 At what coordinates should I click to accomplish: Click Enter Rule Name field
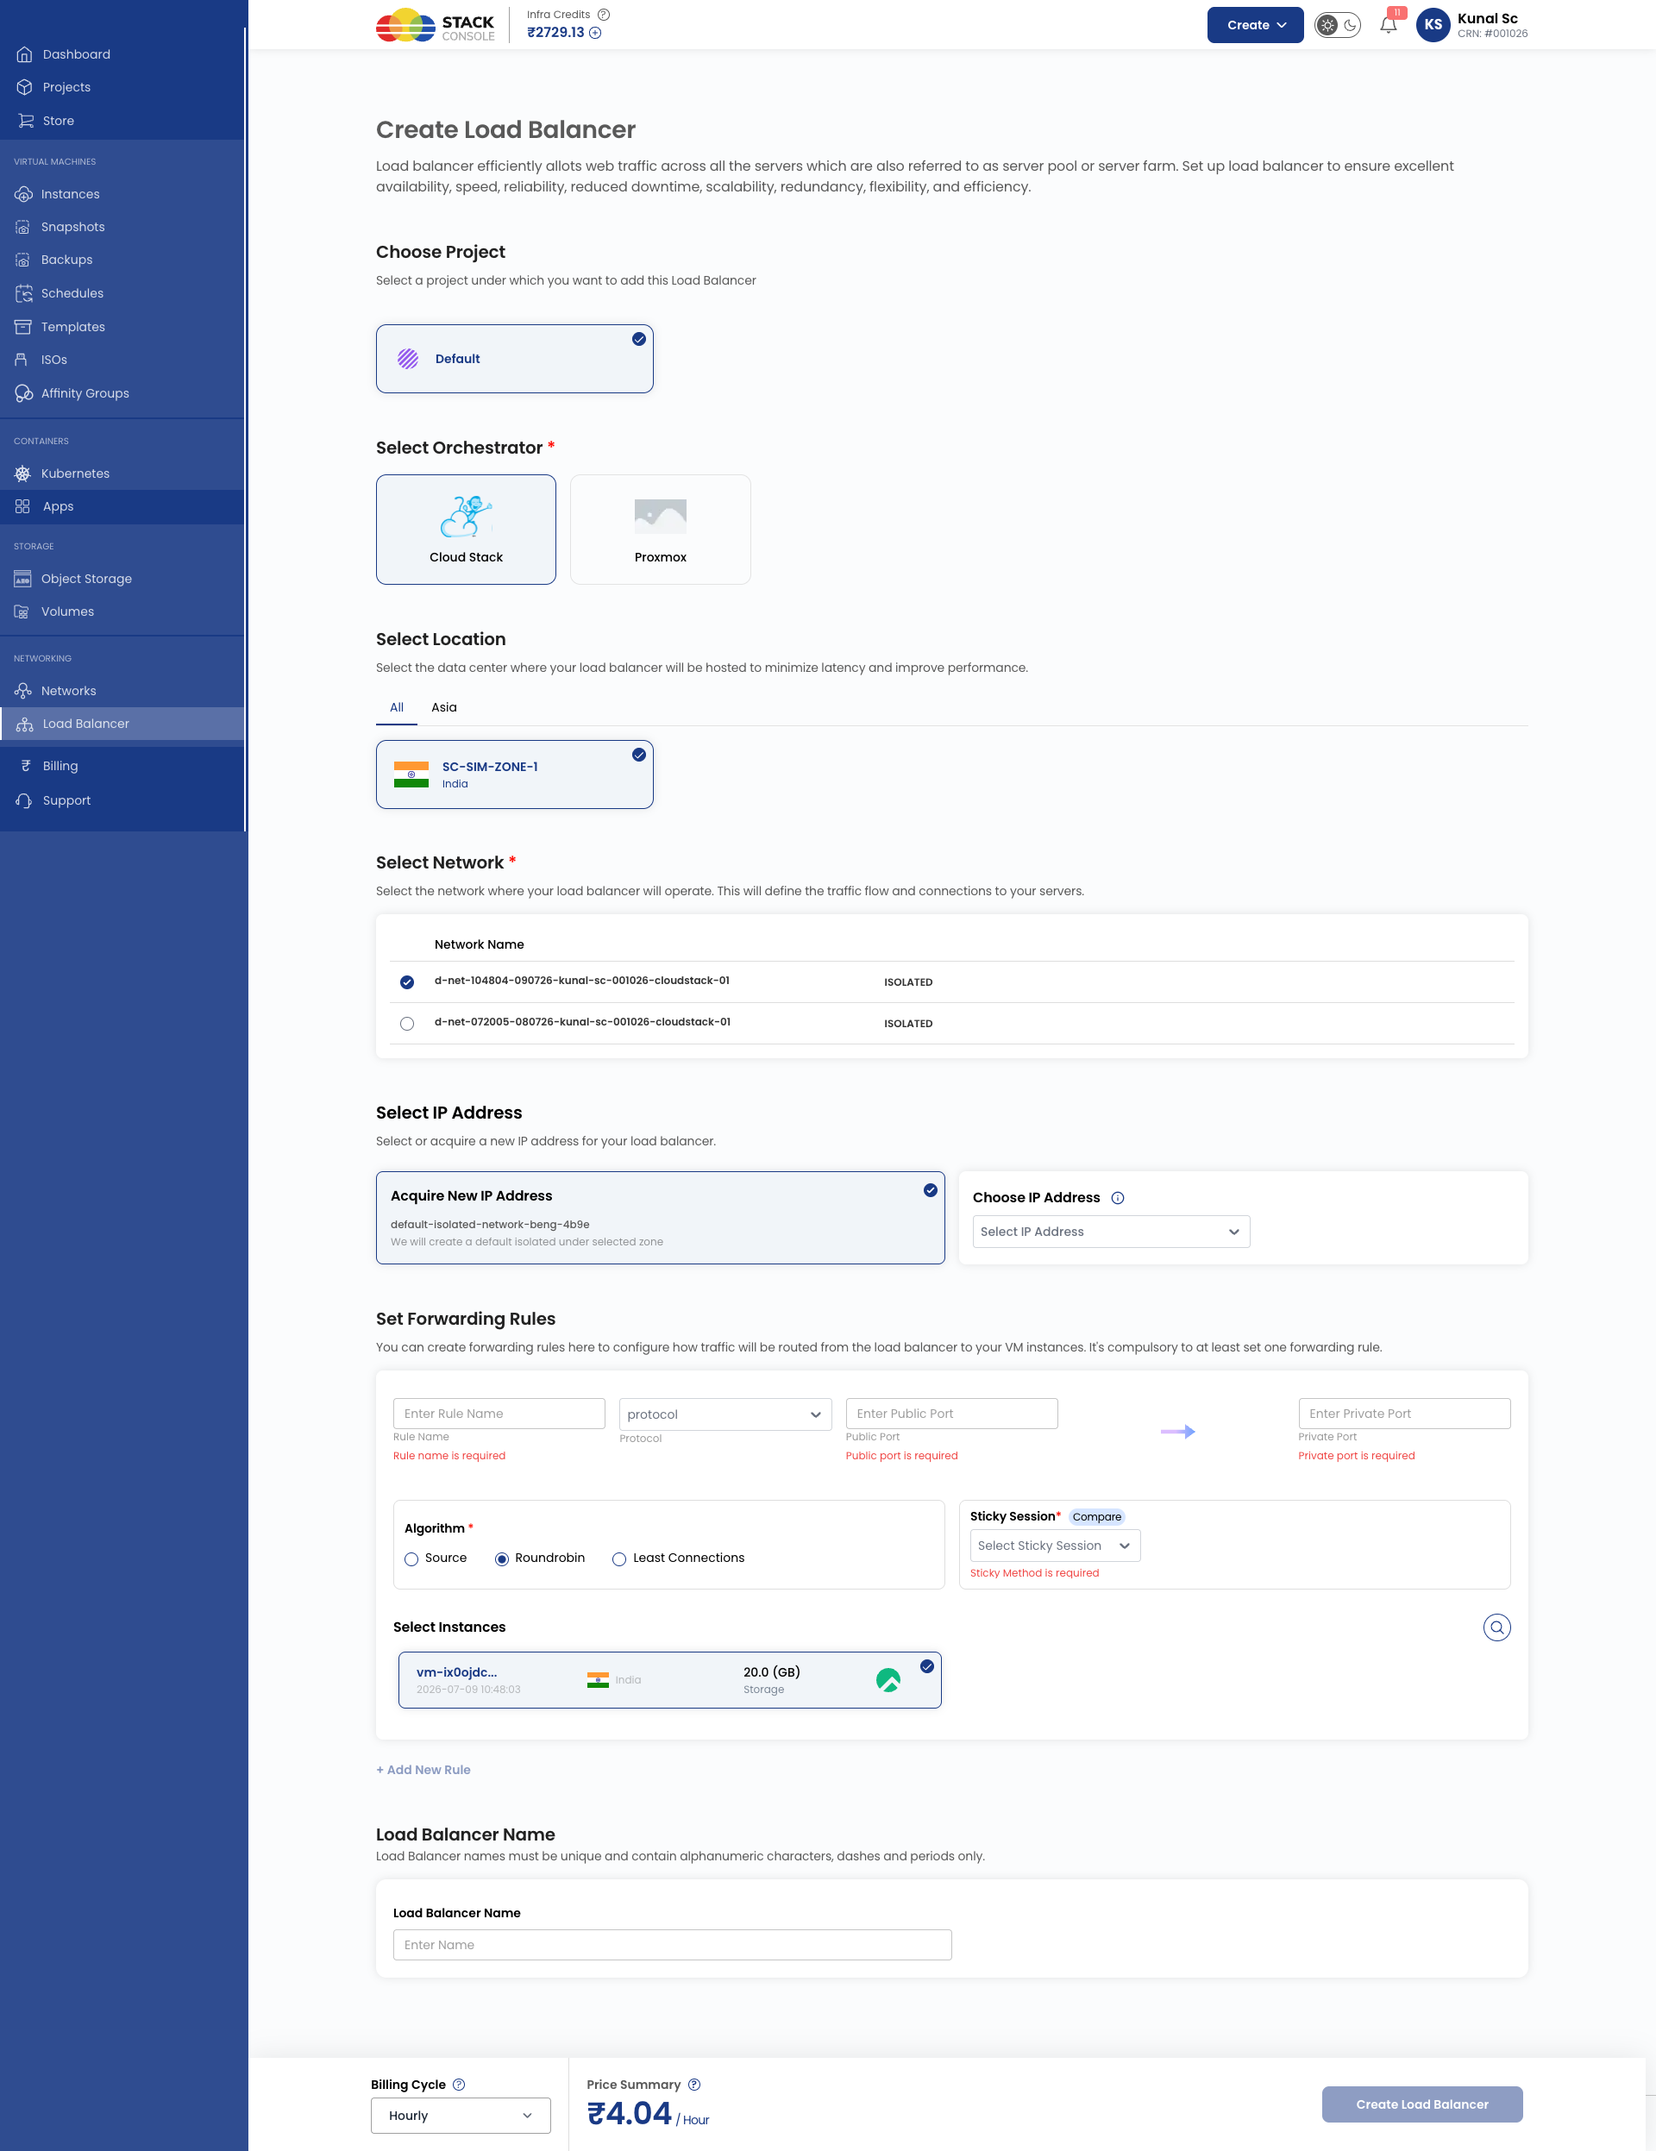pyautogui.click(x=499, y=1414)
